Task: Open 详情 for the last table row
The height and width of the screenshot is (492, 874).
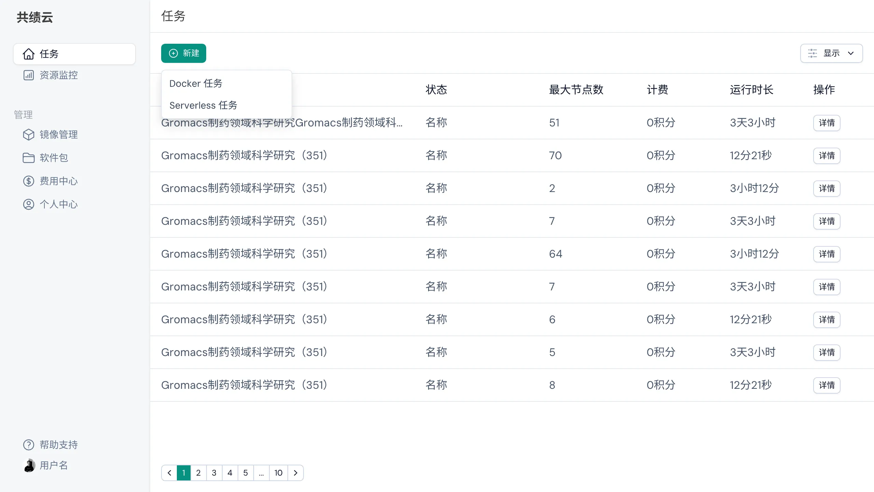Action: [827, 385]
